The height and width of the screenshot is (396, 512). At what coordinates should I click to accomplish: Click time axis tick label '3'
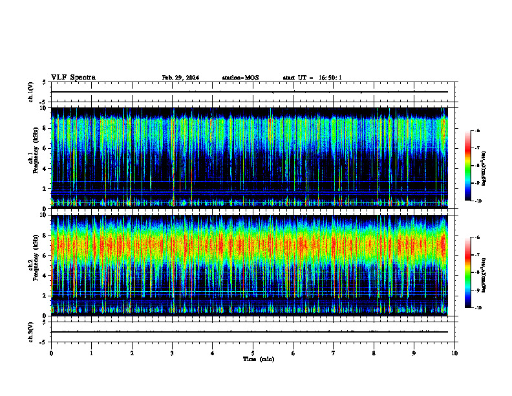[x=172, y=353]
